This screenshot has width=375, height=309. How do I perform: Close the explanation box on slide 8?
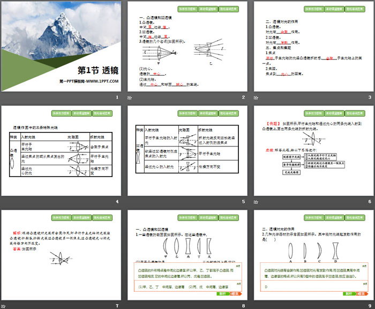(238, 266)
